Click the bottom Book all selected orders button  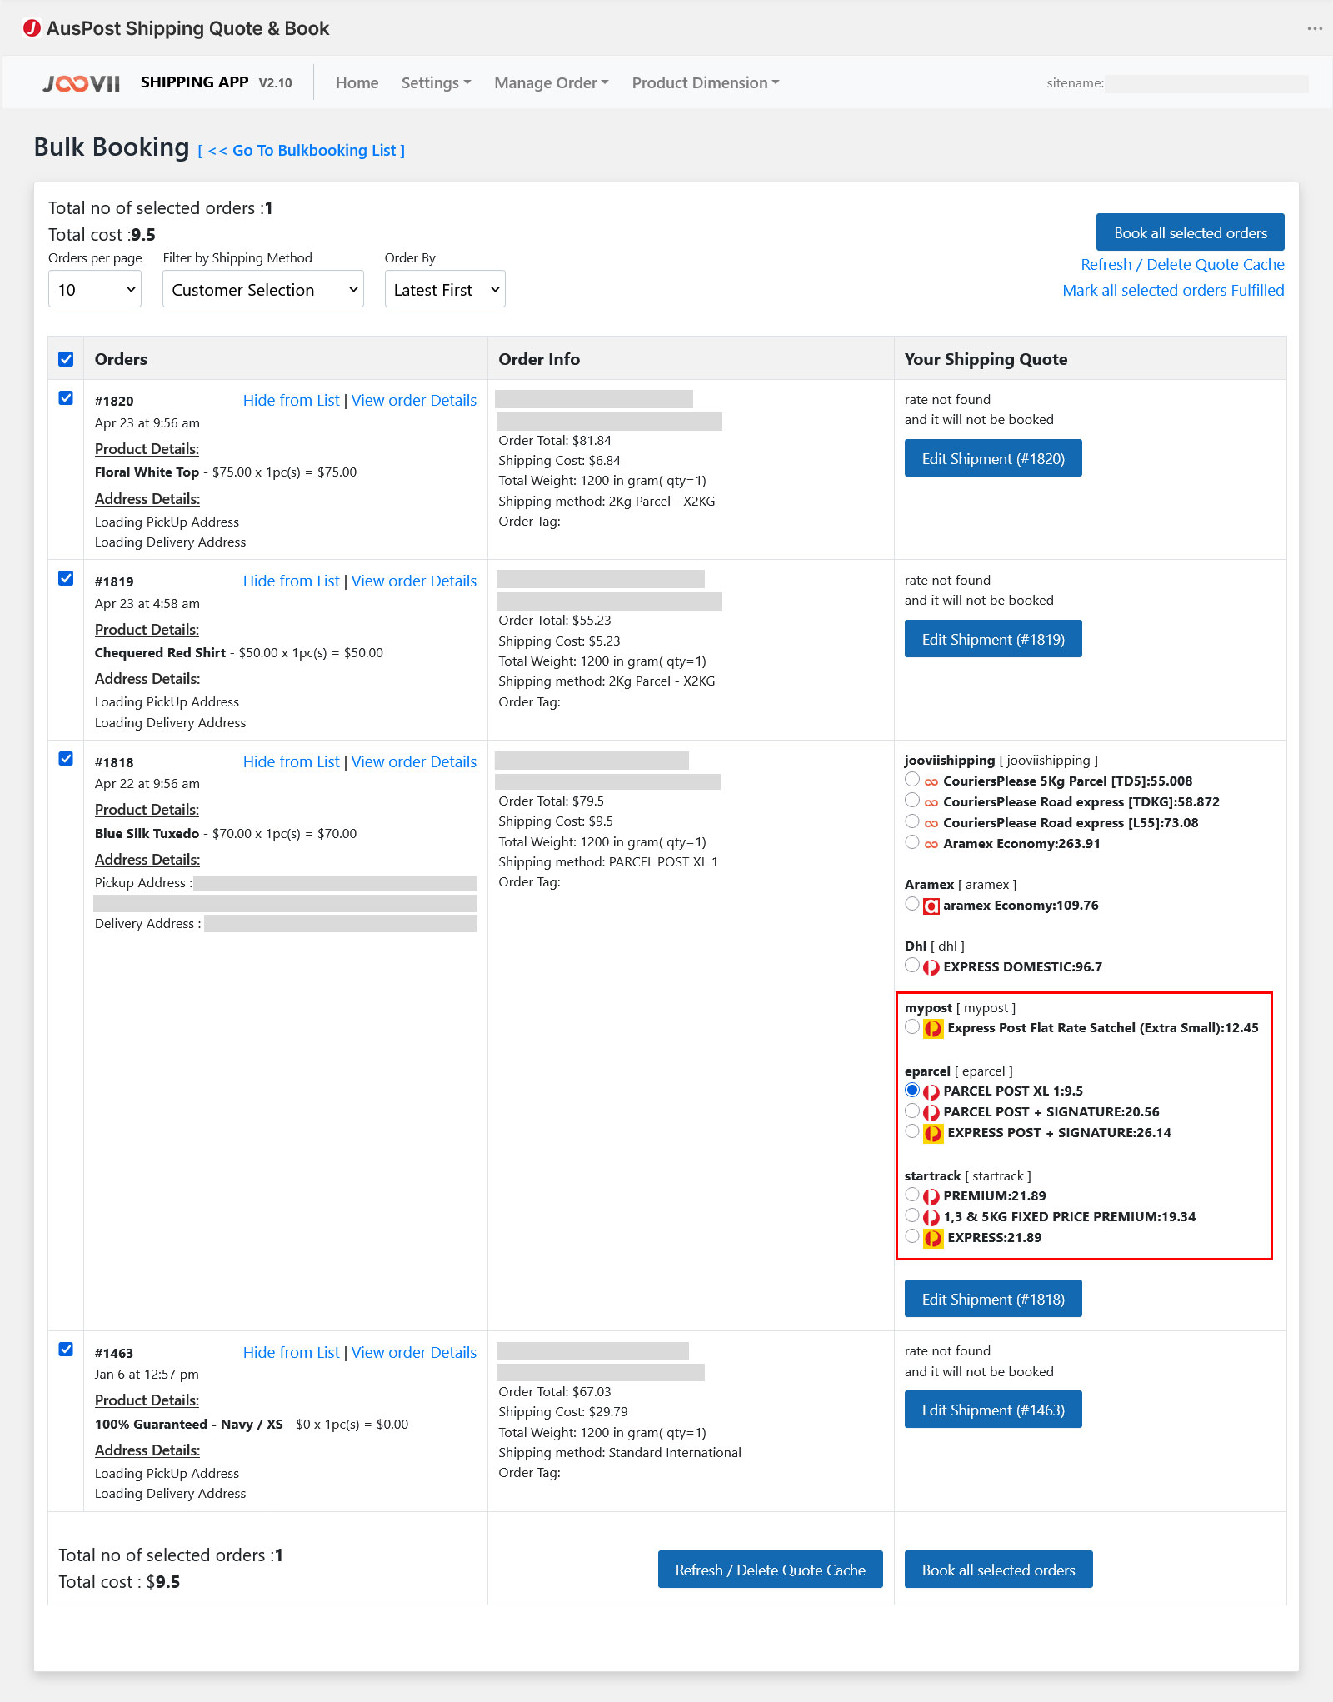pyautogui.click(x=999, y=1570)
